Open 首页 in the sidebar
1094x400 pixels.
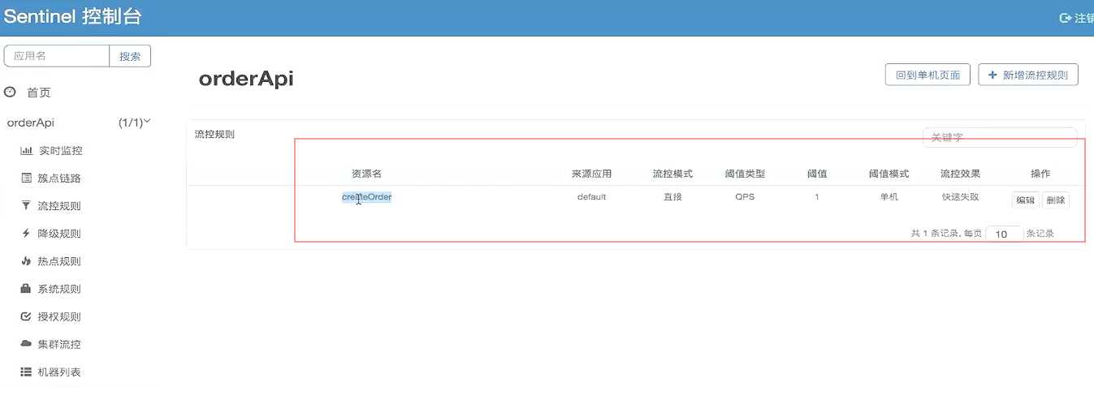point(39,92)
